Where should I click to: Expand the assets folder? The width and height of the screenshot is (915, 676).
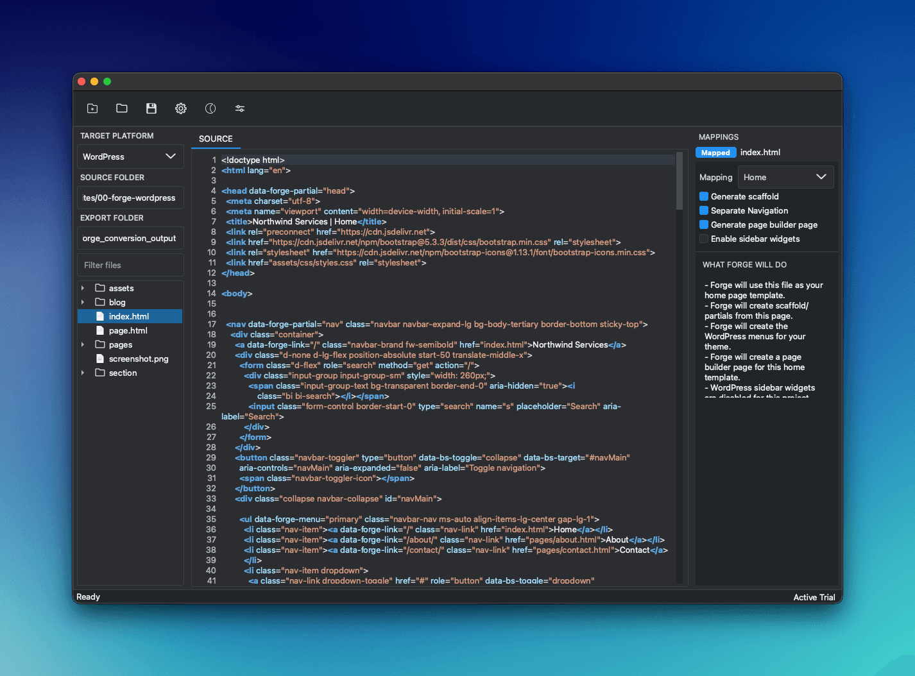82,288
